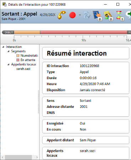
Task: Click the DEBUT marker on the timeline
Action: [x=8, y=32]
